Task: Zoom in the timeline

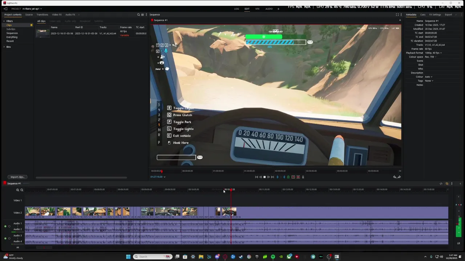Action: point(17,190)
